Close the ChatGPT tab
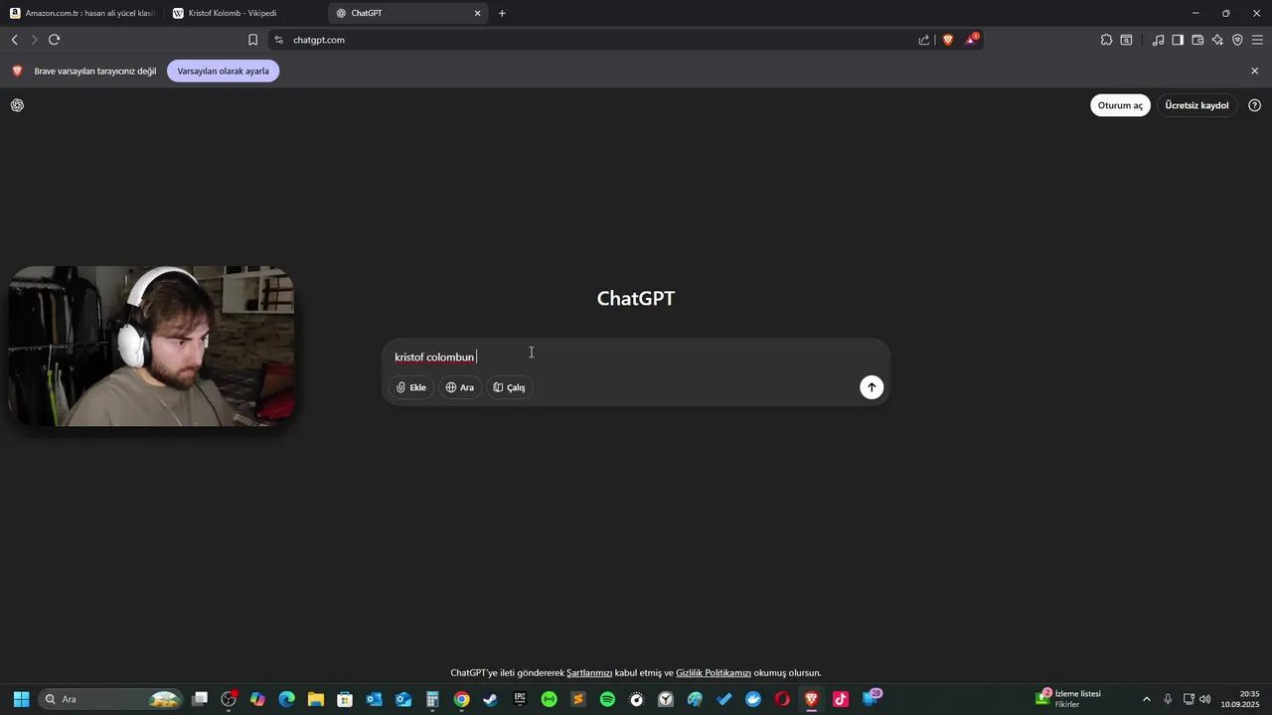This screenshot has width=1272, height=715. (x=477, y=13)
